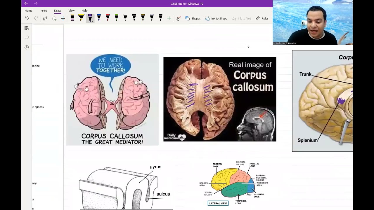This screenshot has height=210, width=374.
Task: Click the Shapes button
Action: coord(193,18)
